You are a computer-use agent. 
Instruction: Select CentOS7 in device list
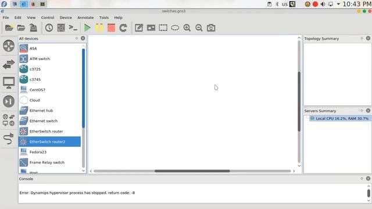(x=49, y=90)
